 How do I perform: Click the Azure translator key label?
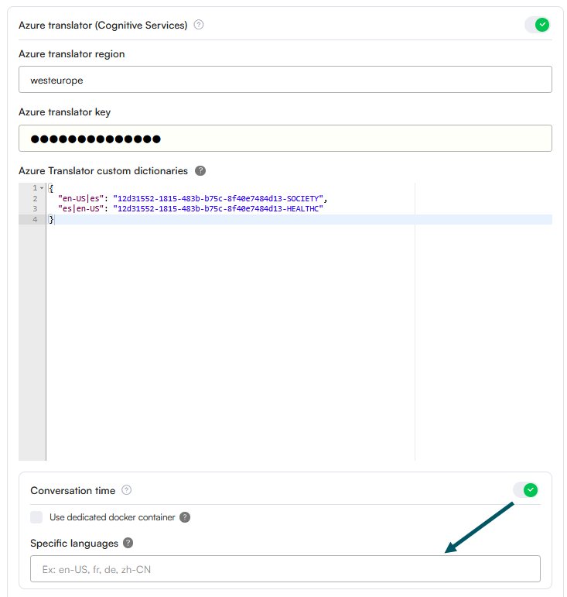(65, 112)
